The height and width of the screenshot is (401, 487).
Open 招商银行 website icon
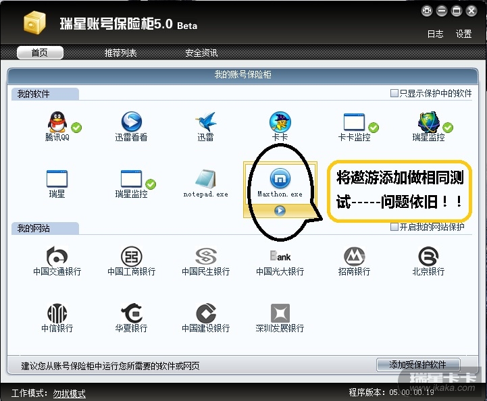click(354, 257)
